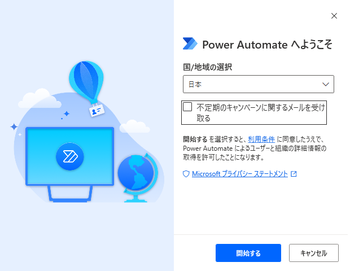Click the external link icon after the privacy statement

coord(294,174)
